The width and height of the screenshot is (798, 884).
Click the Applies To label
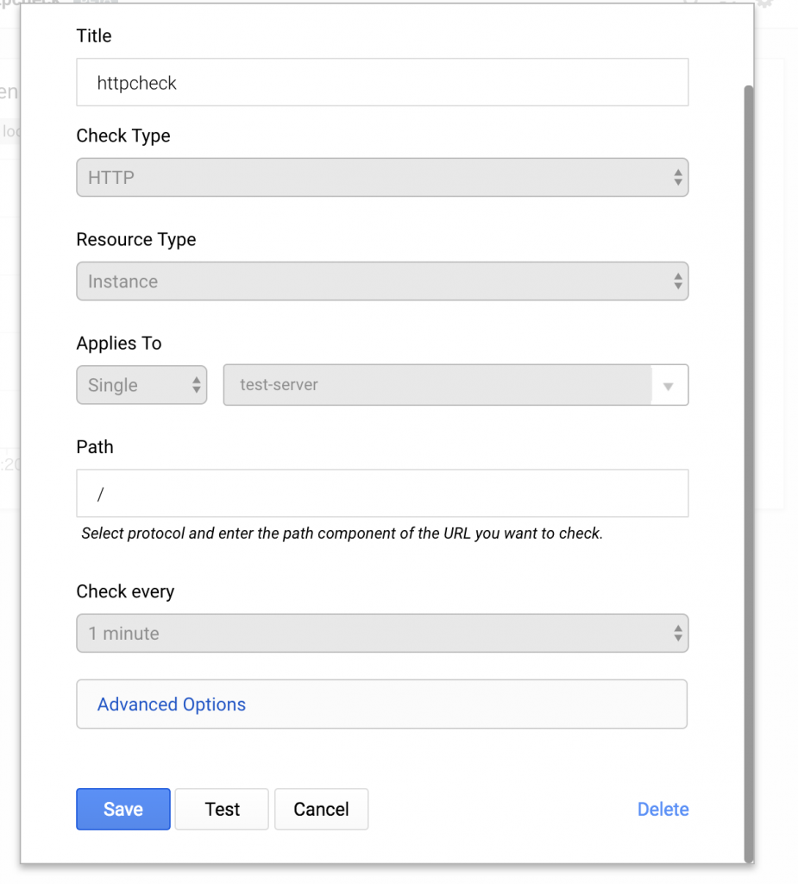[x=119, y=344]
